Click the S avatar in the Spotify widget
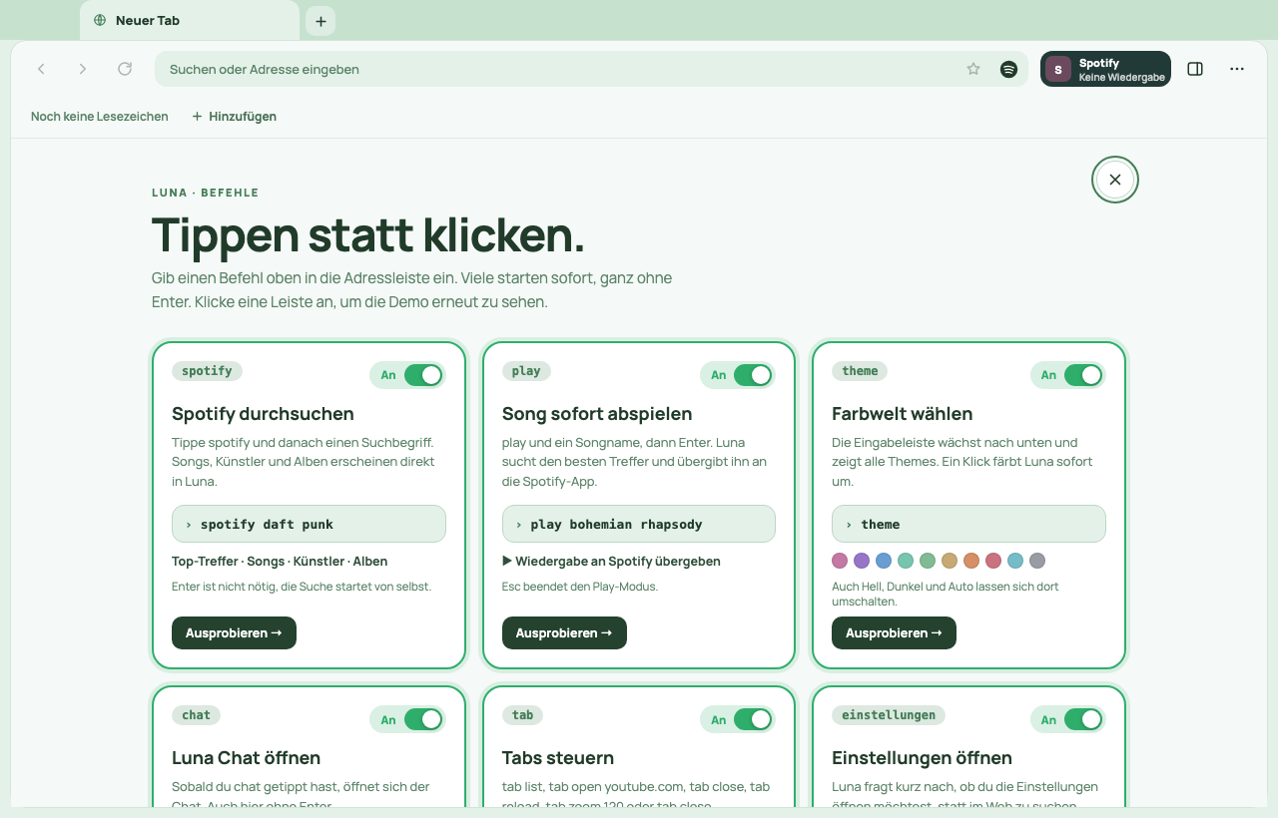 [1058, 69]
